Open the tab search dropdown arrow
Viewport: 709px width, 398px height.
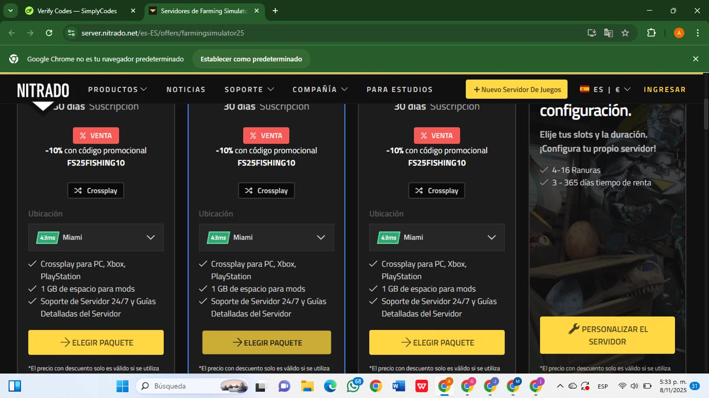point(10,11)
